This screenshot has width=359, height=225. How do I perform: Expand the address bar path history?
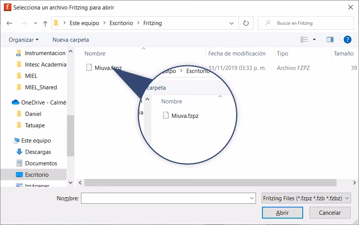[x=232, y=23]
